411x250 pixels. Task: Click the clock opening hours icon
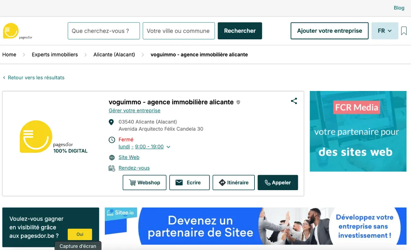[x=112, y=140]
